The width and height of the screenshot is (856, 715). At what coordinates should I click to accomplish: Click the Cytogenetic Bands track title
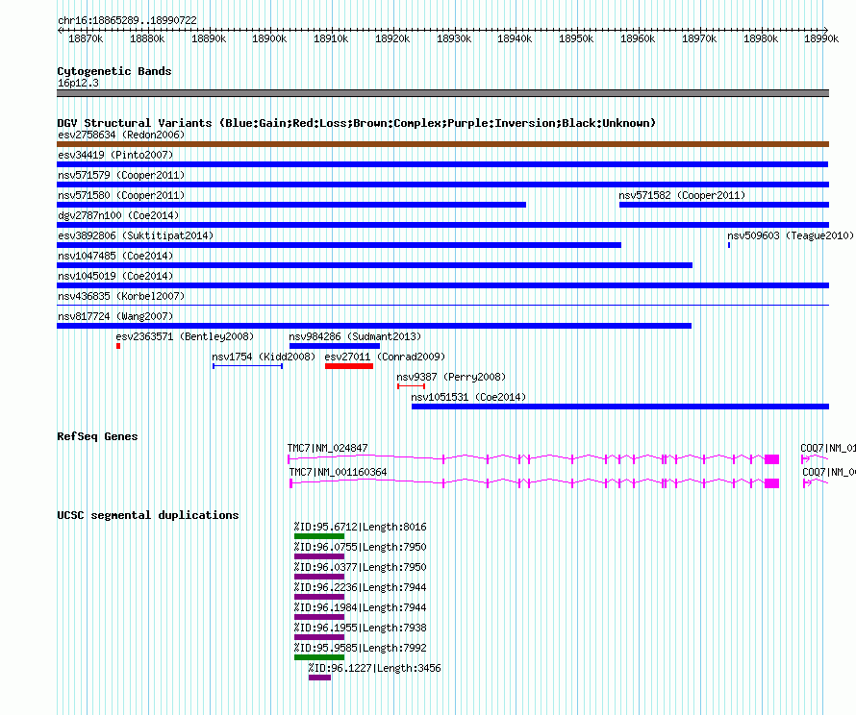point(114,71)
